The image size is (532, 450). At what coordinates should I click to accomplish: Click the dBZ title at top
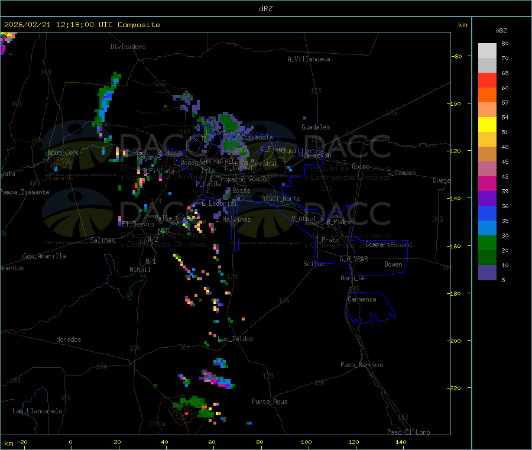coord(265,9)
